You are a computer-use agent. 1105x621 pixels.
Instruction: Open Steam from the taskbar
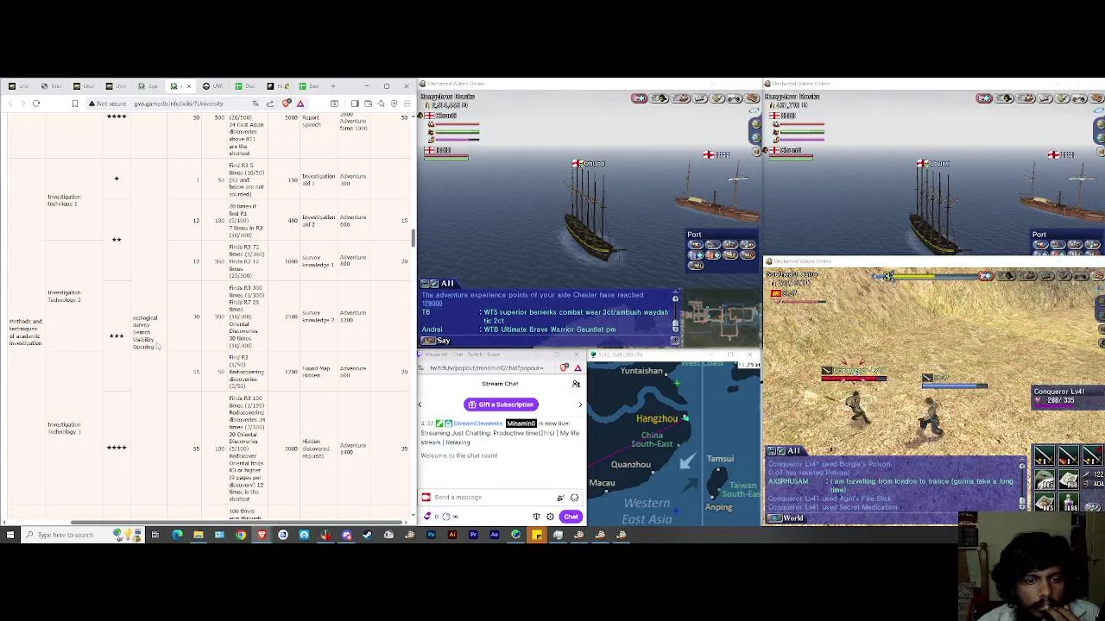coord(367,535)
